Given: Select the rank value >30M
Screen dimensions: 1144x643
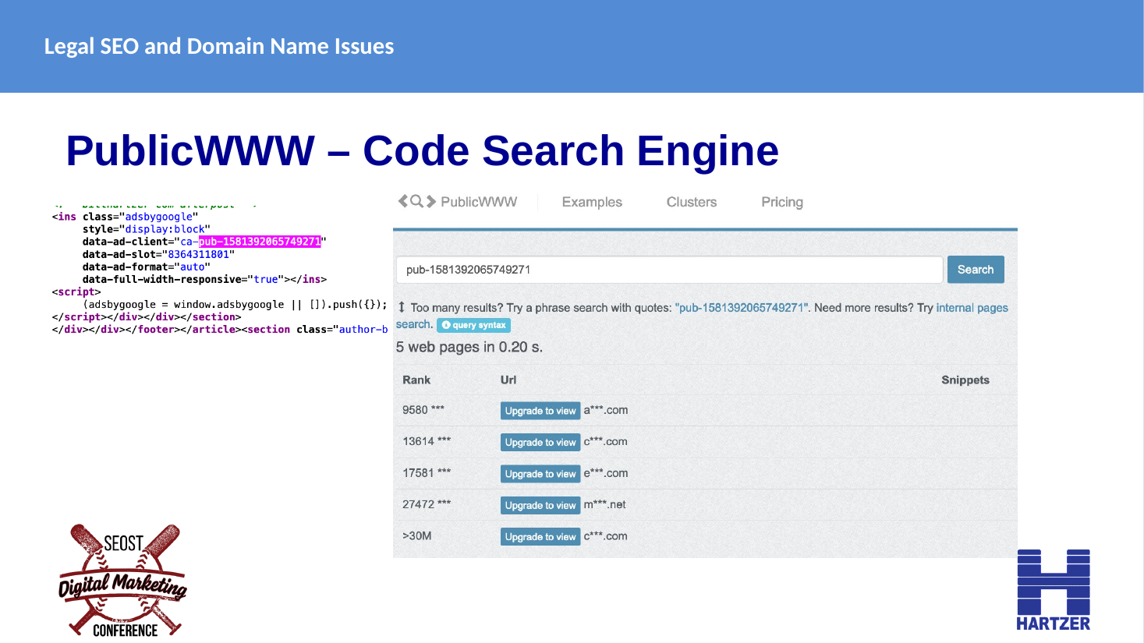Looking at the screenshot, I should click(417, 535).
